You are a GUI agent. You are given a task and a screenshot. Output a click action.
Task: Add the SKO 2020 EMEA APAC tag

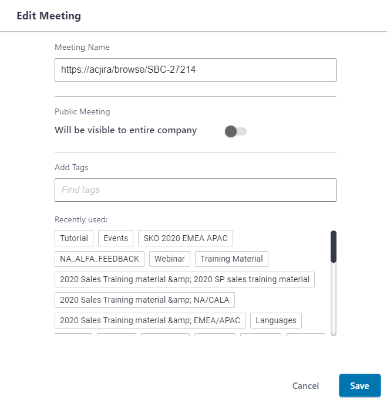click(186, 238)
